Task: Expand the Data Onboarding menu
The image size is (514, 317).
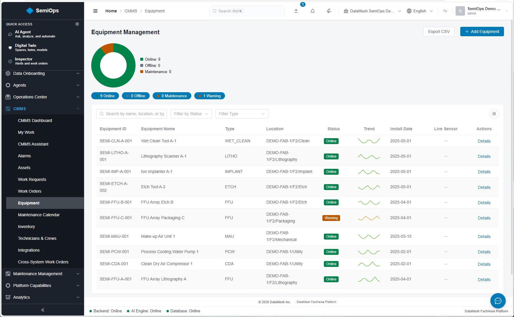Action: [43, 73]
